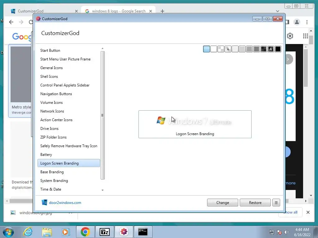Click Show all downloads in Chrome
The image size is (318, 238).
coord(290,212)
